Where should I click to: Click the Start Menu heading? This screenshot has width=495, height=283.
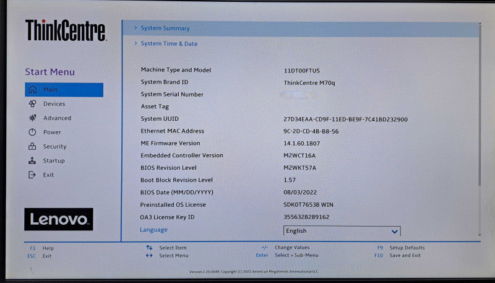tap(50, 72)
